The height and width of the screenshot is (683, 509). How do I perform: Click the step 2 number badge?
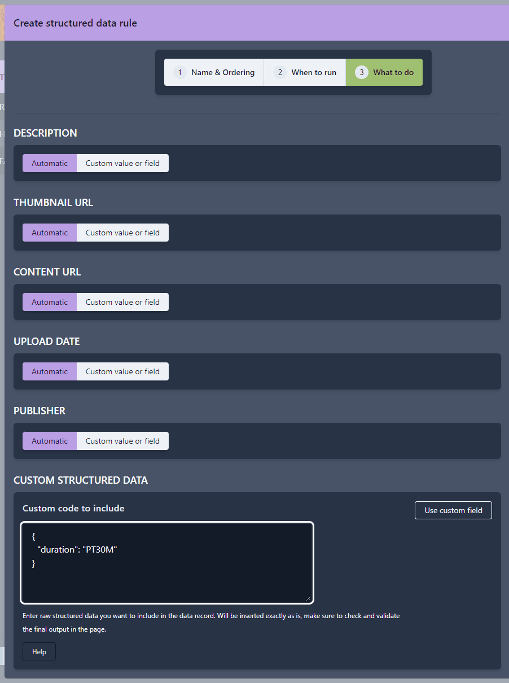pyautogui.click(x=280, y=72)
